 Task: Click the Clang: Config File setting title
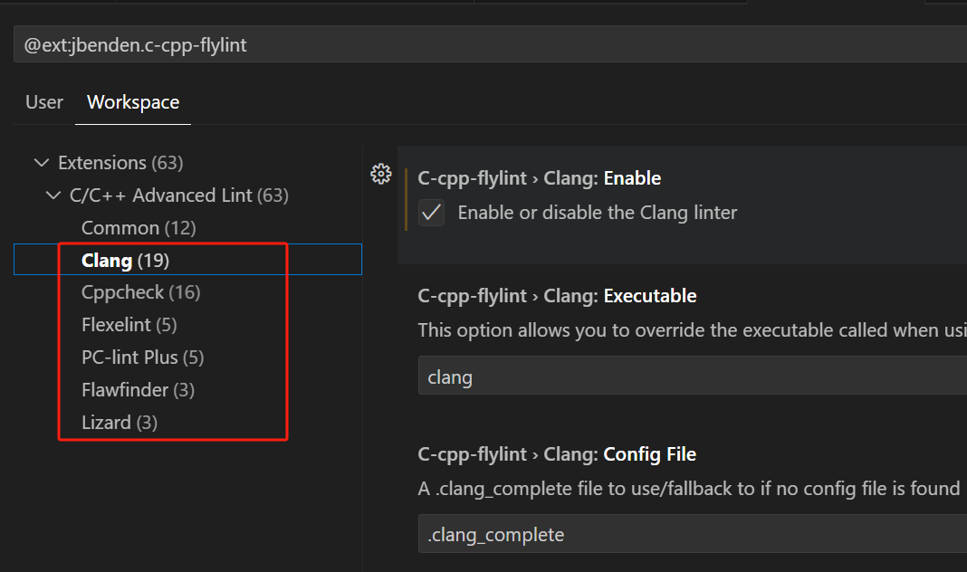point(557,454)
